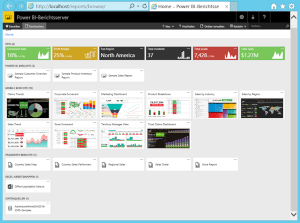Click the download arrow icon in the header
The width and height of the screenshot is (300, 223).
pyautogui.click(x=253, y=17)
